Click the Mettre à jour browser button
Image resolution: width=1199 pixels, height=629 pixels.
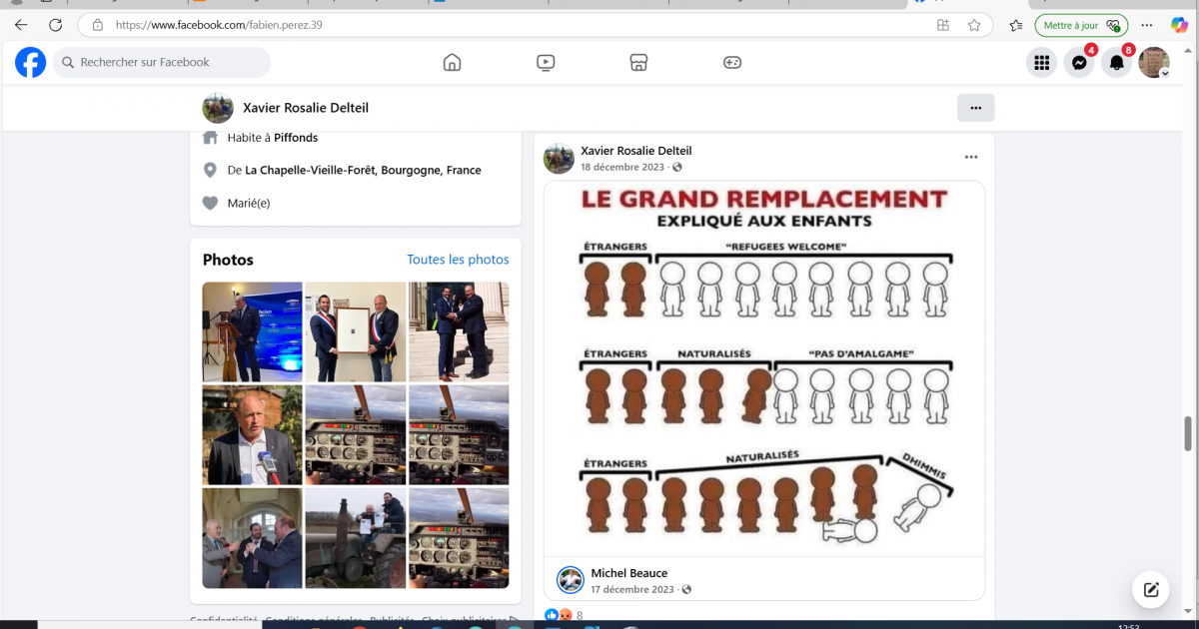[1081, 25]
